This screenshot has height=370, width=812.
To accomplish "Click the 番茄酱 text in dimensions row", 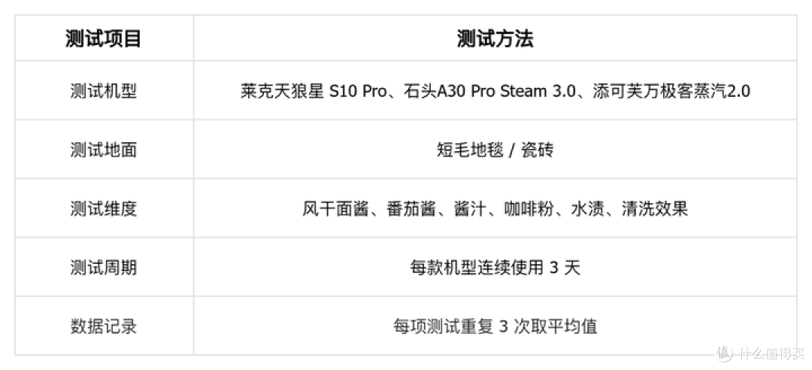I will (411, 209).
